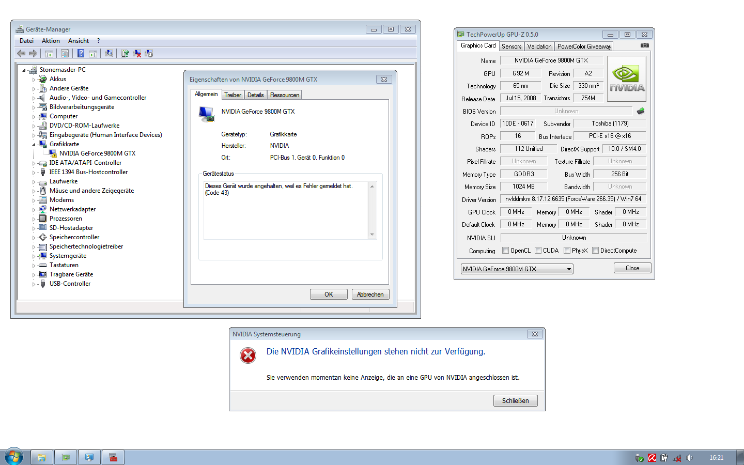The width and height of the screenshot is (744, 465).
Task: Expand the Prozessoren tree node
Action: click(x=34, y=219)
